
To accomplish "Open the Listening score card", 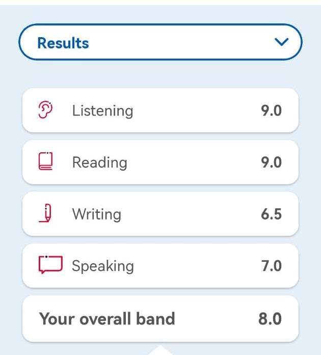I will (x=160, y=110).
